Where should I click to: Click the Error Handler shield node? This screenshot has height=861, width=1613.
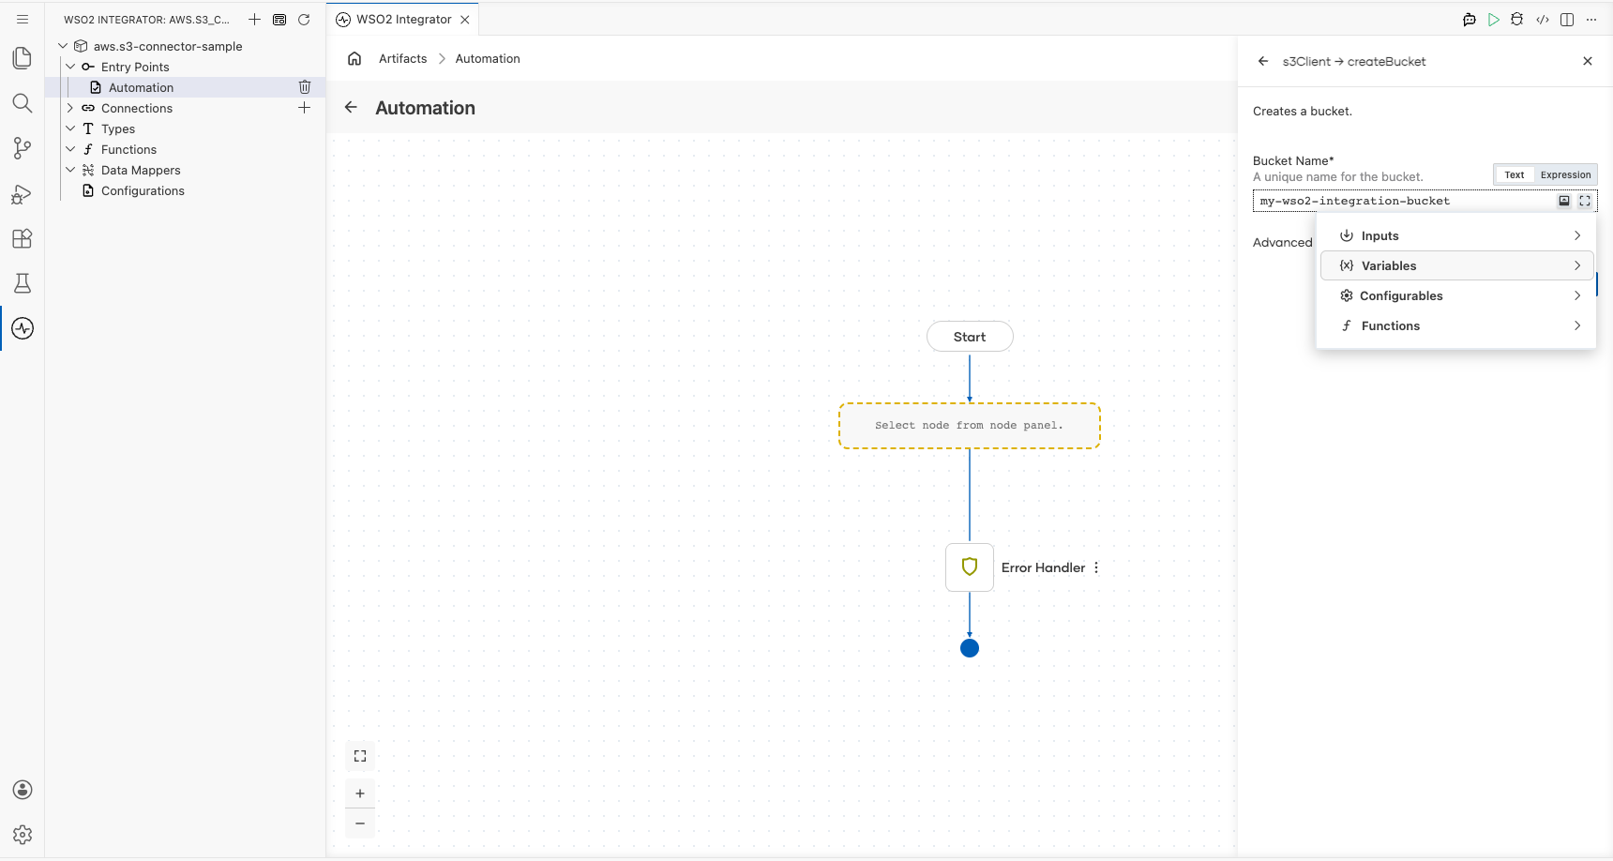(x=970, y=567)
